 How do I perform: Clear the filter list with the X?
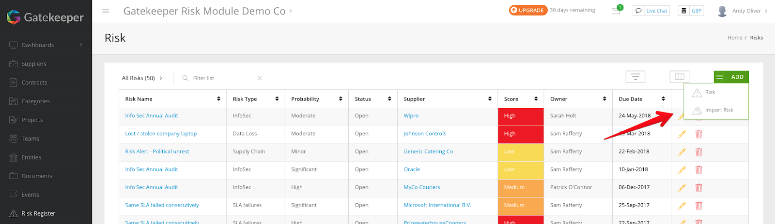260,78
